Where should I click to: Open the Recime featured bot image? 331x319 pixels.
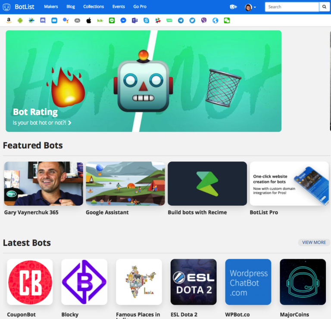pyautogui.click(x=207, y=183)
